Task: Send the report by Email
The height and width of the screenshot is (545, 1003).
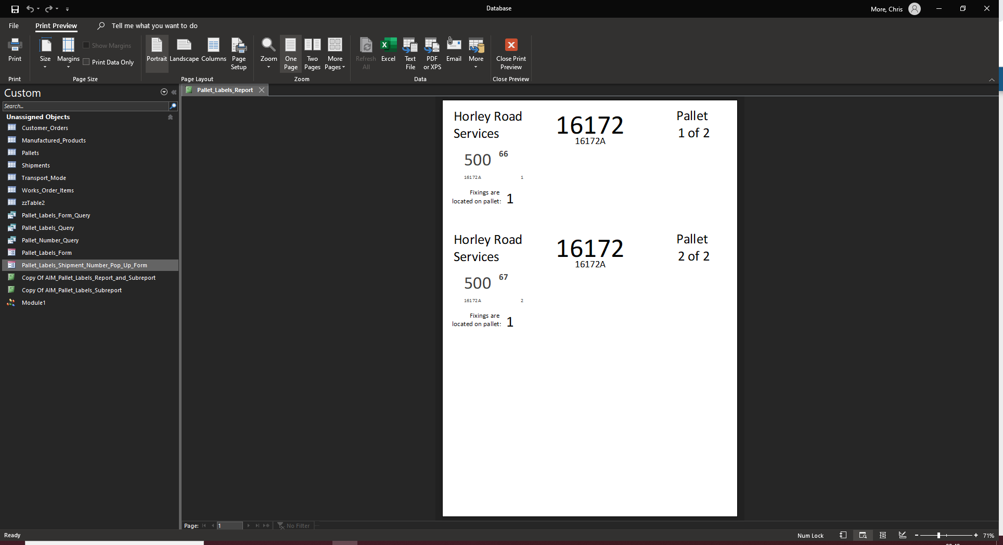Action: point(454,50)
